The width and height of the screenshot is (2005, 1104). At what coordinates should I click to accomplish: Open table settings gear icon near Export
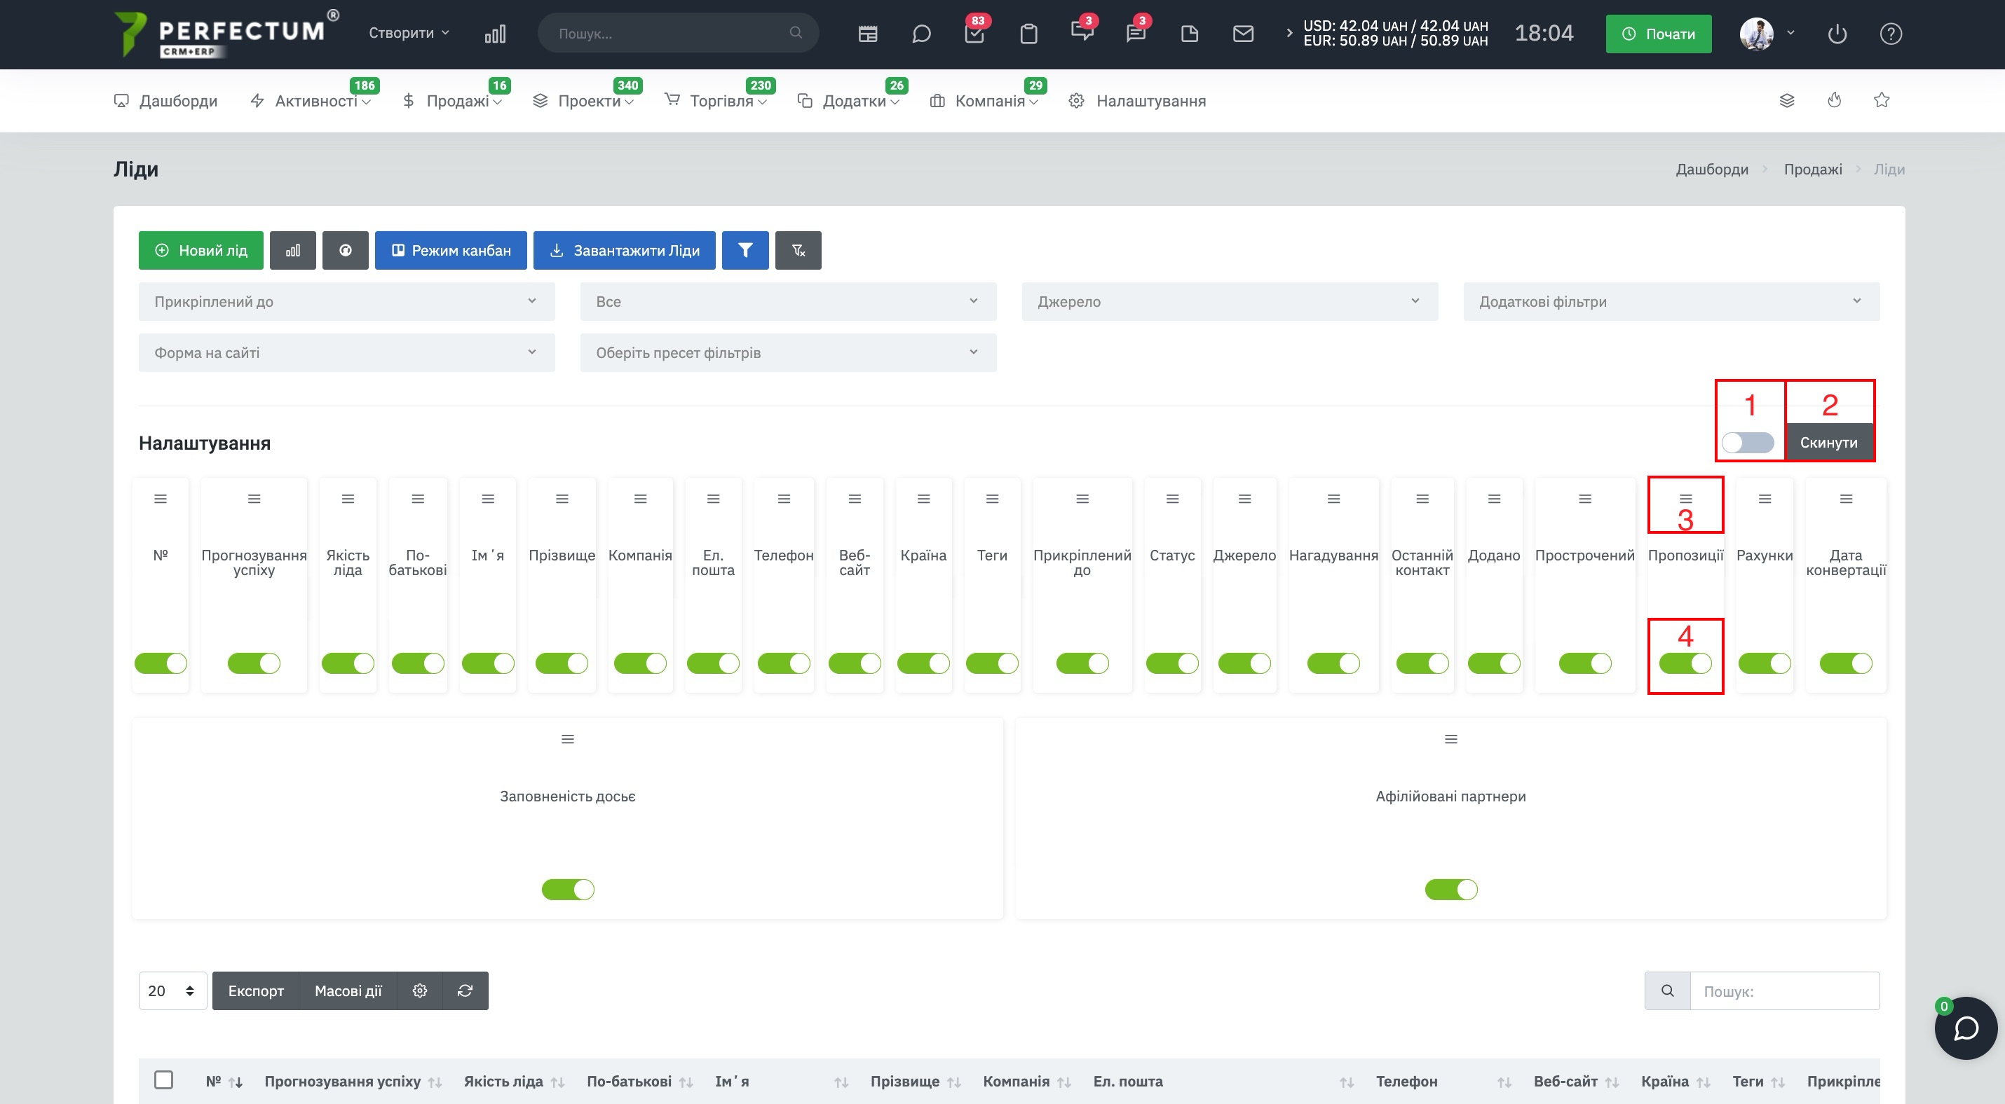click(419, 991)
